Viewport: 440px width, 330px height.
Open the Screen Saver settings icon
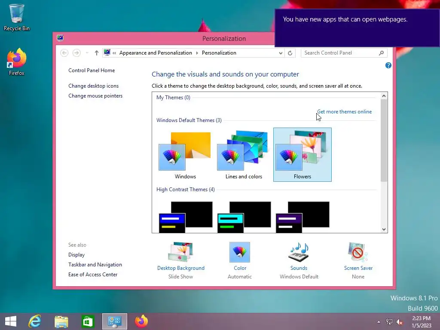[x=358, y=252]
